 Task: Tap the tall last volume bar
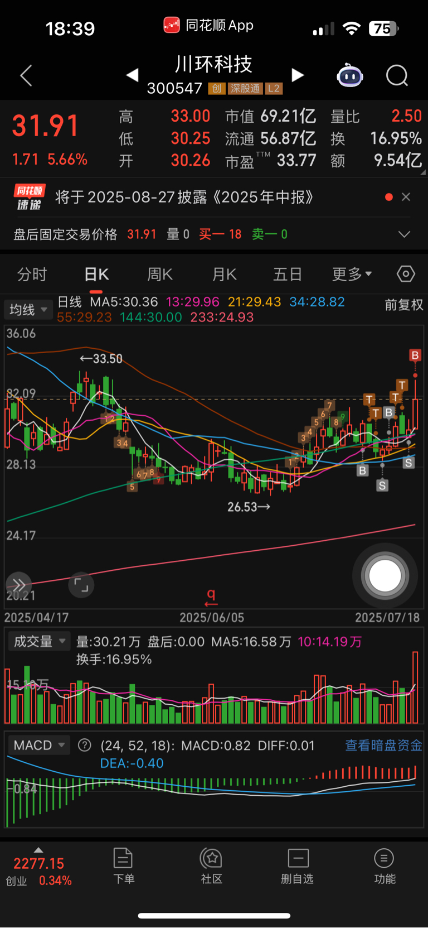[415, 687]
